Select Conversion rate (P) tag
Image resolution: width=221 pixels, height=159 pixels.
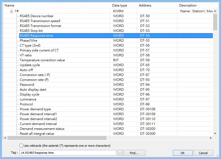(34, 80)
